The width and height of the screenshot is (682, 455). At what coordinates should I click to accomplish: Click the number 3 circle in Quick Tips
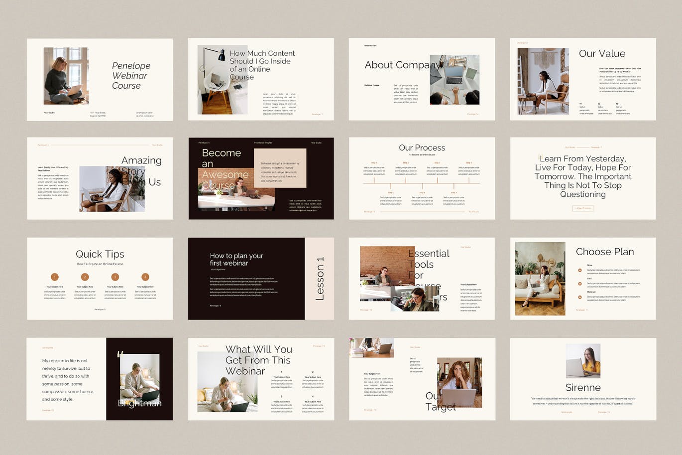[x=115, y=277]
